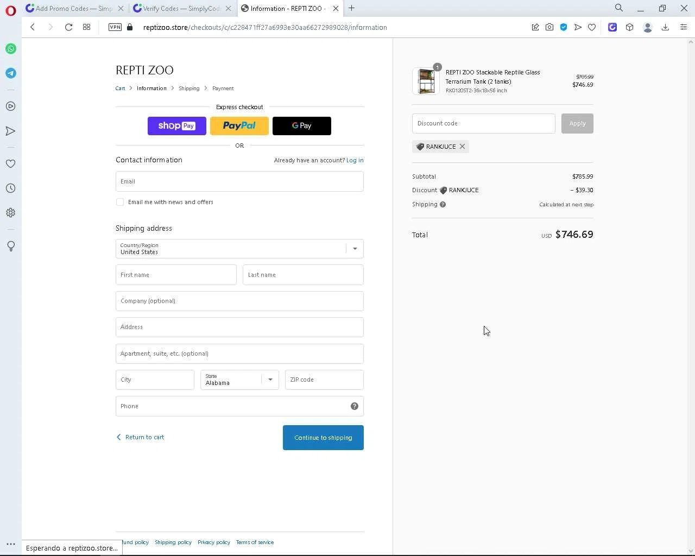Click the Shipping breadcrumb step
695x556 pixels.
click(x=189, y=89)
